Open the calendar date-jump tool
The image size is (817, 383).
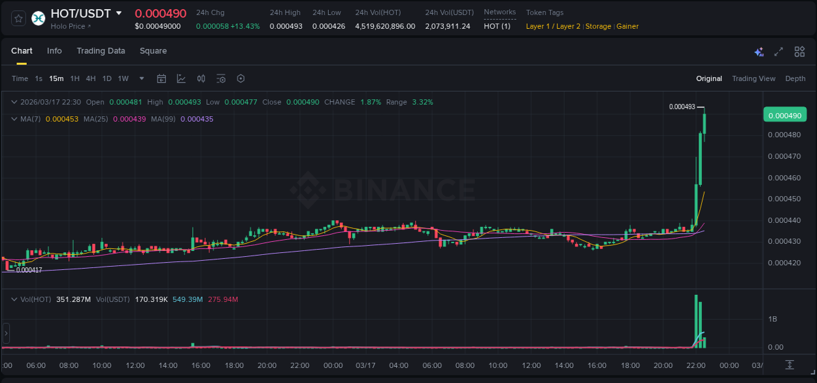(x=161, y=78)
